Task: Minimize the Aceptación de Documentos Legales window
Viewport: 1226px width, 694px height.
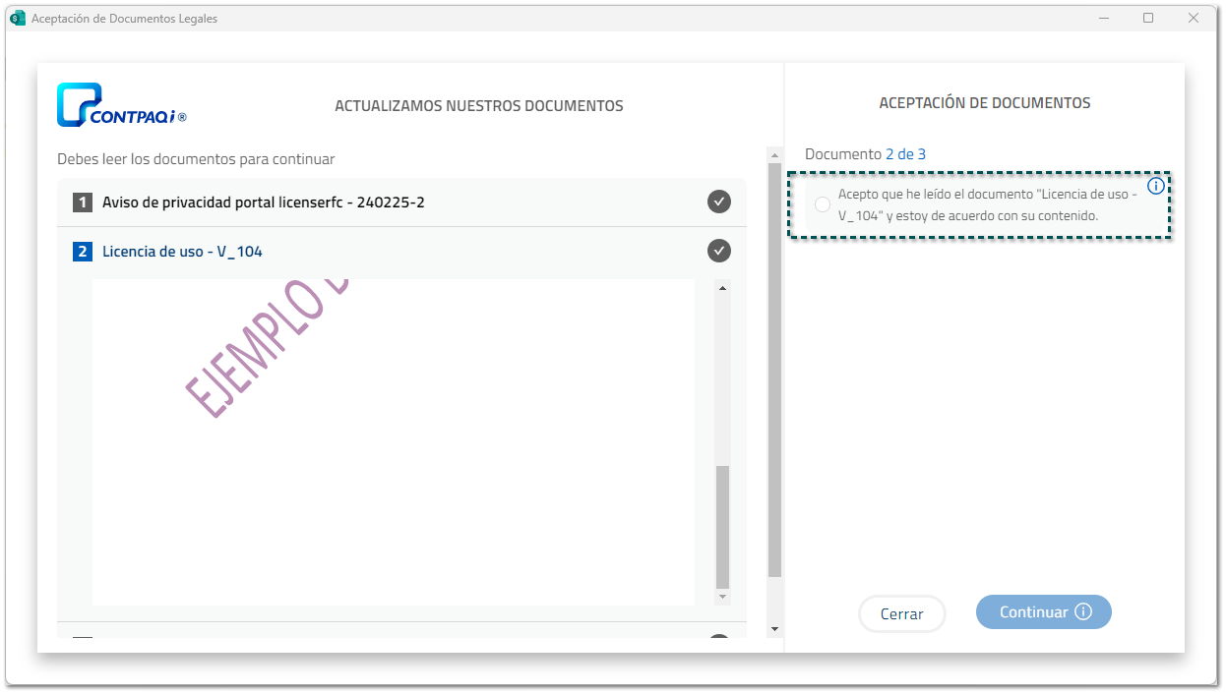Action: [x=1102, y=18]
